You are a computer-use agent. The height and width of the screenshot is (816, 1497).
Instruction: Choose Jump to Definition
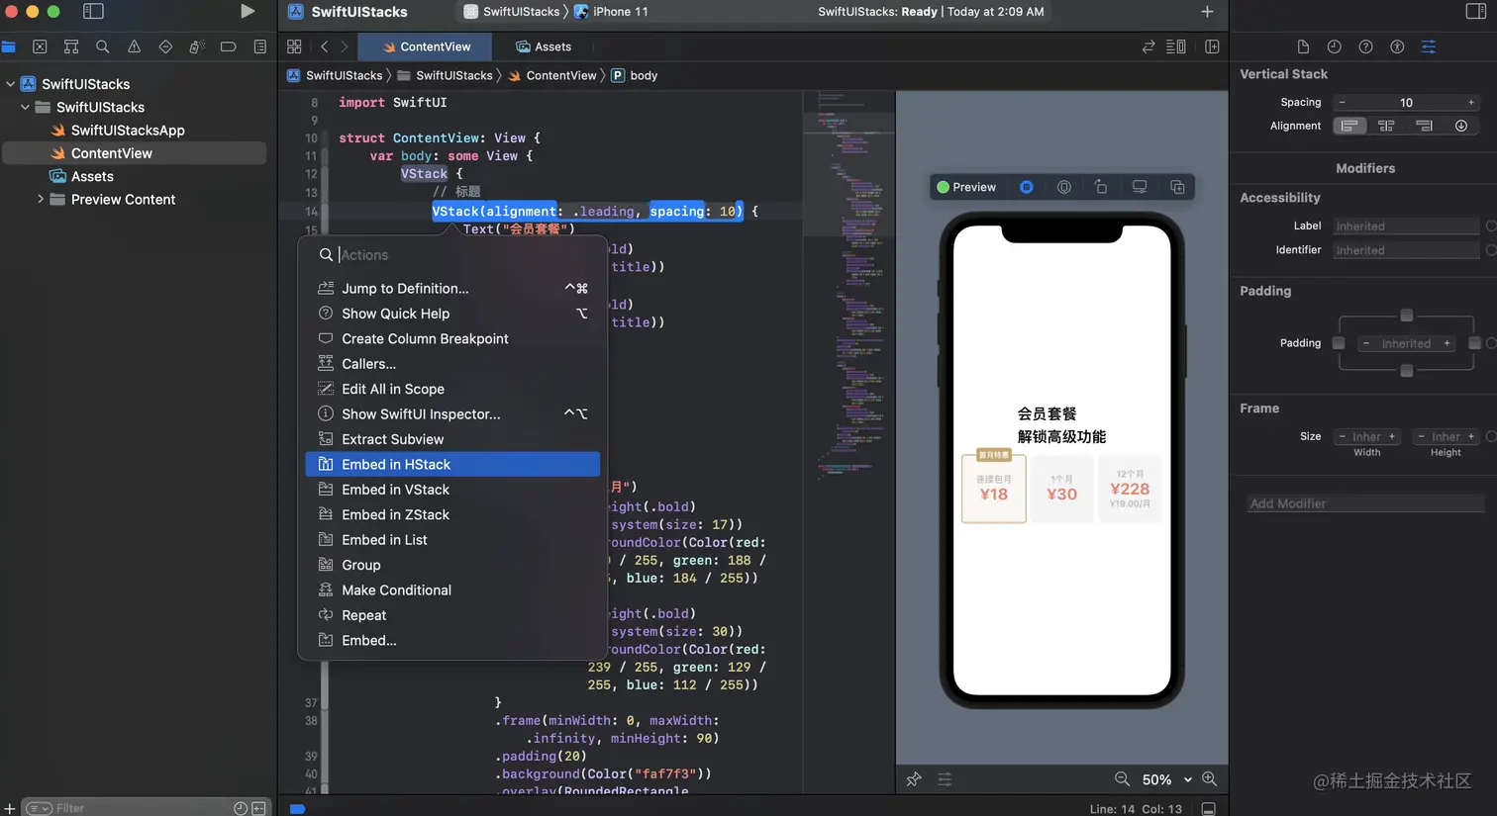452,288
